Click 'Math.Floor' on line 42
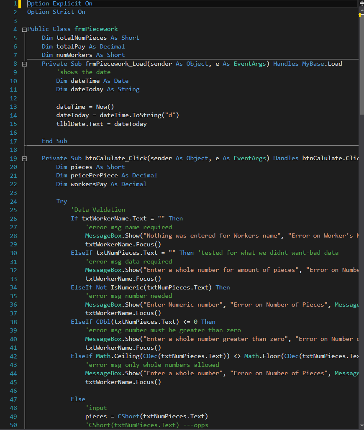Screen dimensions: 364x430 [x=262, y=356]
